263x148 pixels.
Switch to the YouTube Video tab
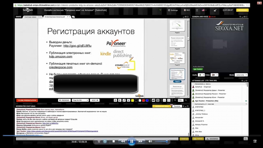coord(30,17)
